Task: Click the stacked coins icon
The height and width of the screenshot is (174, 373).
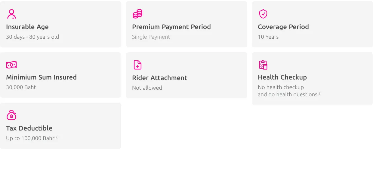Action: click(x=137, y=14)
